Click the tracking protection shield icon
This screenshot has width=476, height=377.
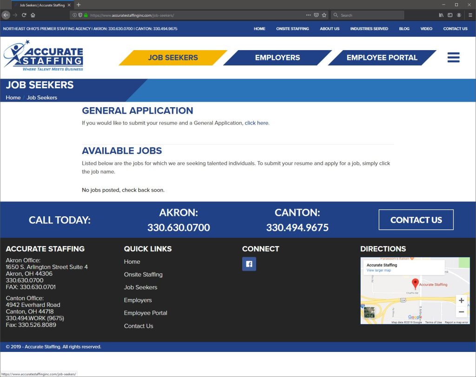pyautogui.click(x=80, y=15)
